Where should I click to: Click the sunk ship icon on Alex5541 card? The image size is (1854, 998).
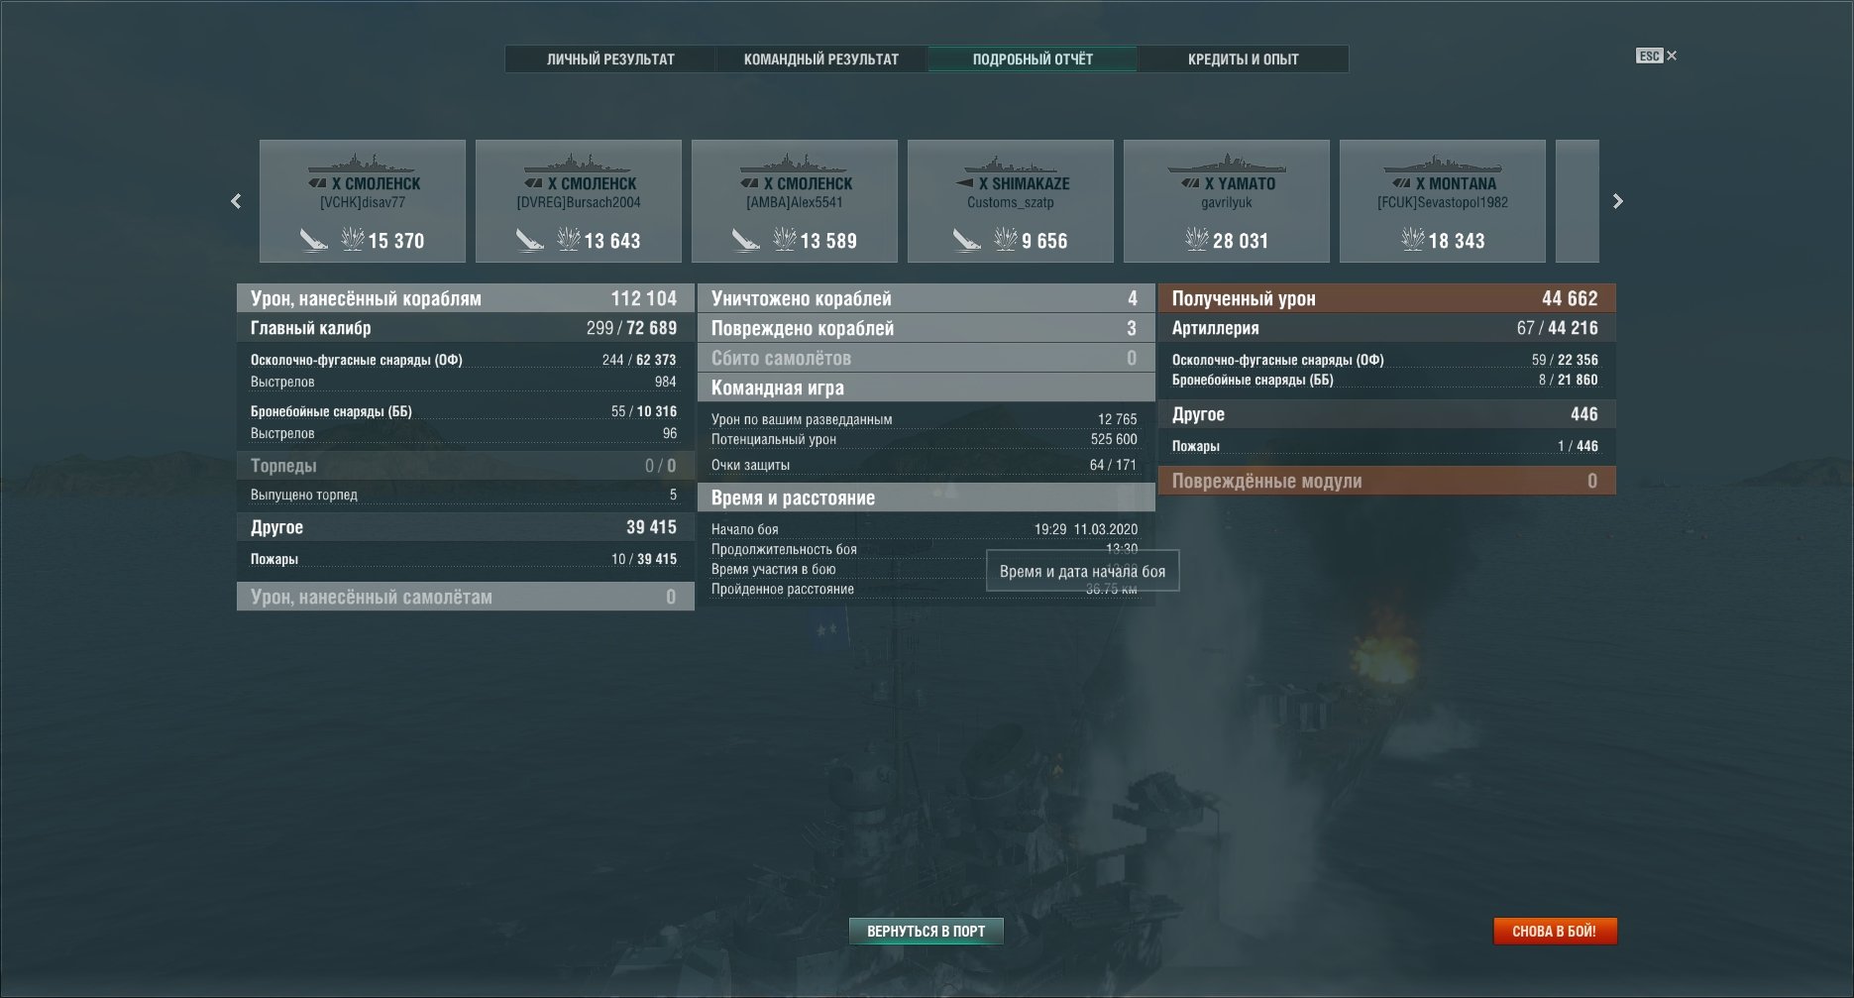tap(745, 240)
